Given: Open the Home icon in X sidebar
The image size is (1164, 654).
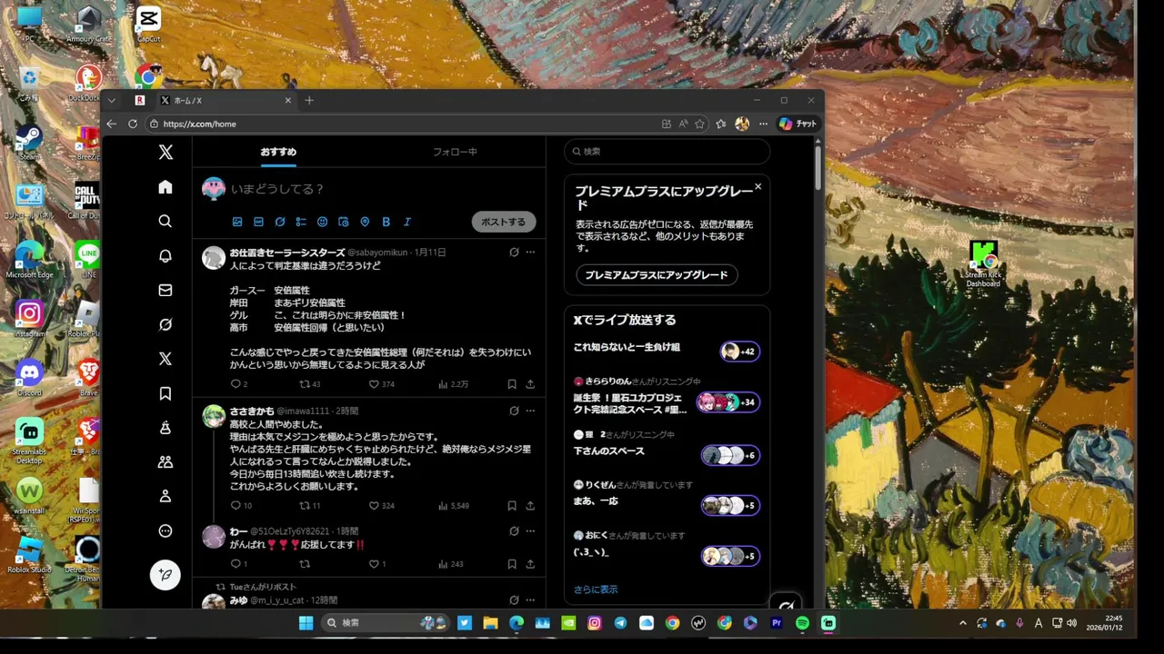Looking at the screenshot, I should (x=166, y=187).
